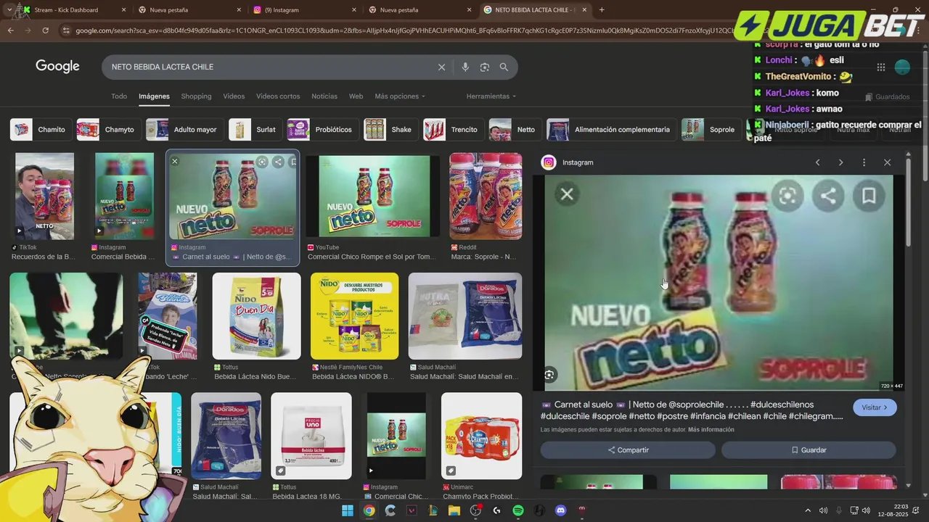Image resolution: width=929 pixels, height=522 pixels.
Task: Switch to the Todo search tab
Action: [x=119, y=96]
